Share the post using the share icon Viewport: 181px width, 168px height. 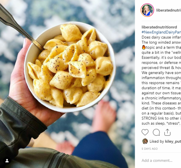pos(167,132)
